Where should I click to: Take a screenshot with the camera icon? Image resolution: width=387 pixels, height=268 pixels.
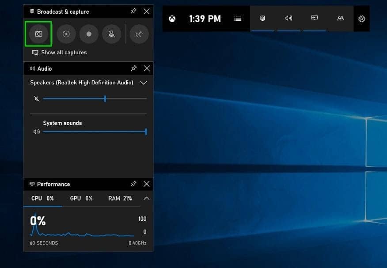tap(38, 34)
